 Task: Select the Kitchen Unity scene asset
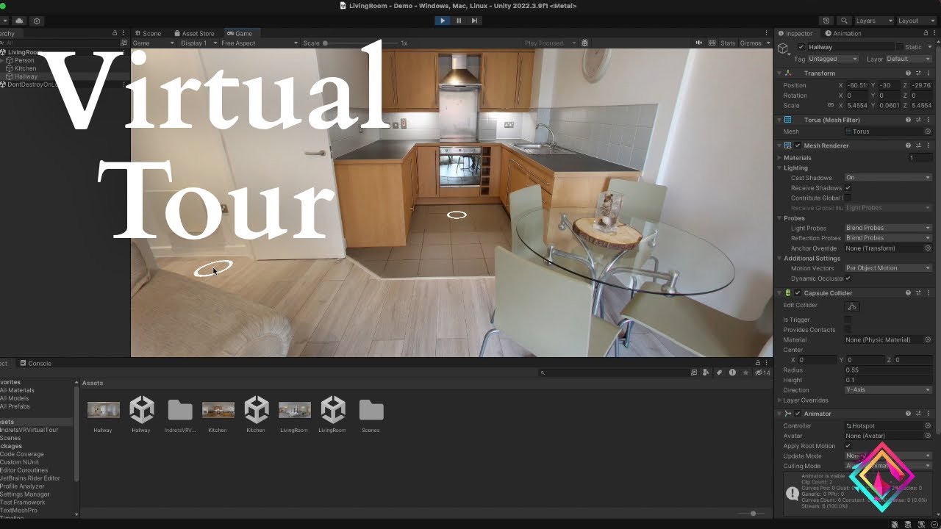click(x=256, y=410)
